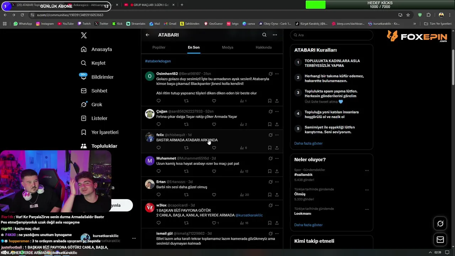
Task: Open more options on Muhammet's post
Action: coord(277,159)
